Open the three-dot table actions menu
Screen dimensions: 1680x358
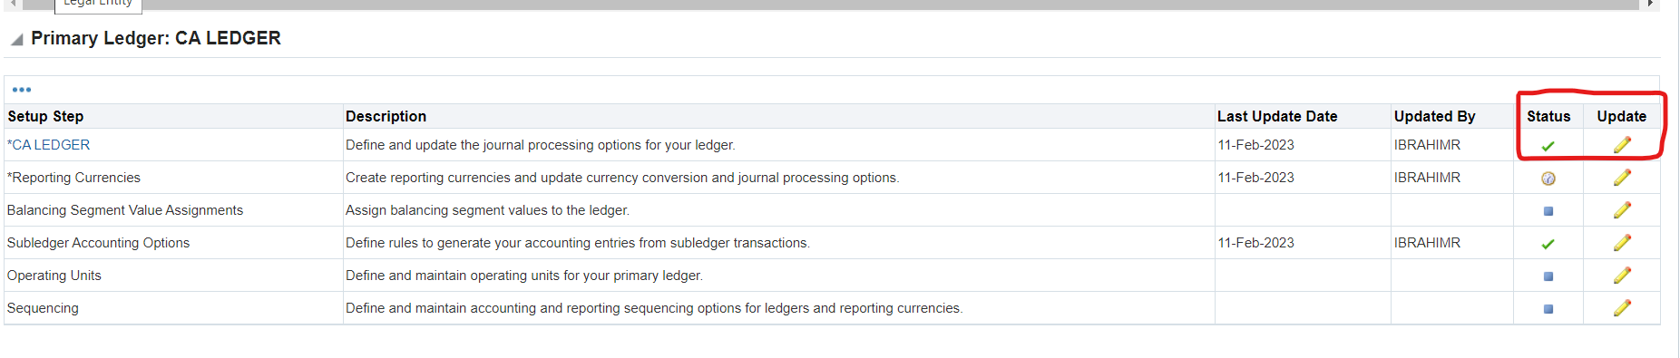point(22,90)
